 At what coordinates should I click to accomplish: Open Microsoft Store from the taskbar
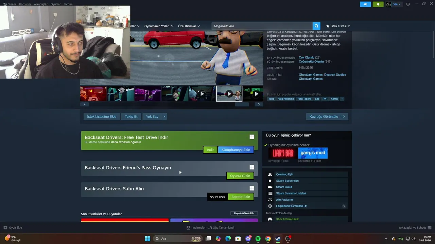point(238,239)
